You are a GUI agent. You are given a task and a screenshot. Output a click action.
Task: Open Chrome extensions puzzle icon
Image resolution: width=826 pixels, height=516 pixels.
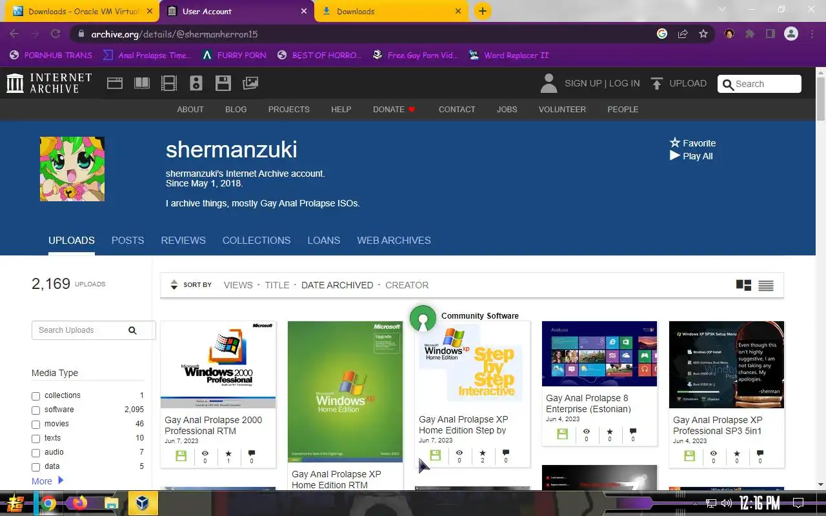(750, 34)
